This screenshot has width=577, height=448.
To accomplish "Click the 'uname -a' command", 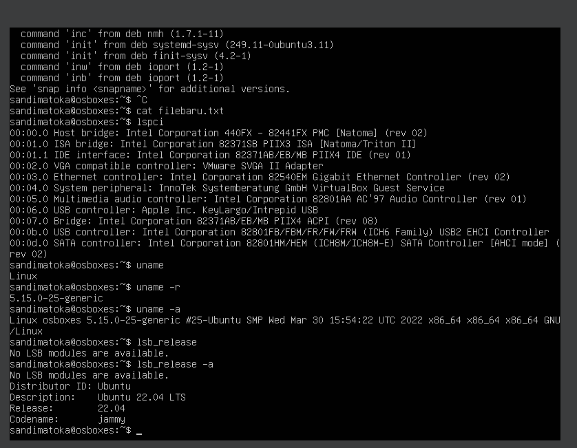I will (x=158, y=310).
